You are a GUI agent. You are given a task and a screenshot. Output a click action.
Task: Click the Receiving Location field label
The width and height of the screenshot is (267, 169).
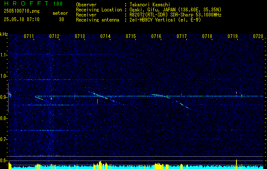coord(99,10)
